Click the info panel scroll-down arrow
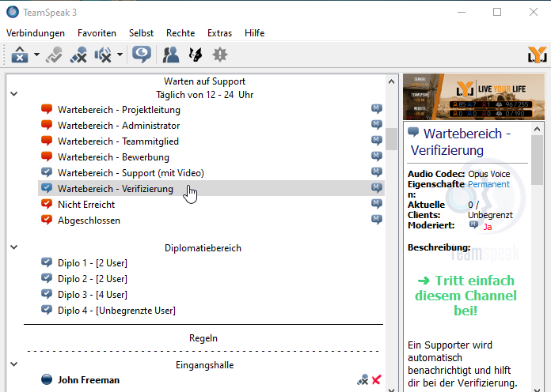551x392 pixels. [x=537, y=389]
